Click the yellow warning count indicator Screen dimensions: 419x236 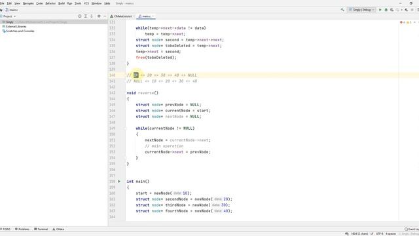pos(409,22)
